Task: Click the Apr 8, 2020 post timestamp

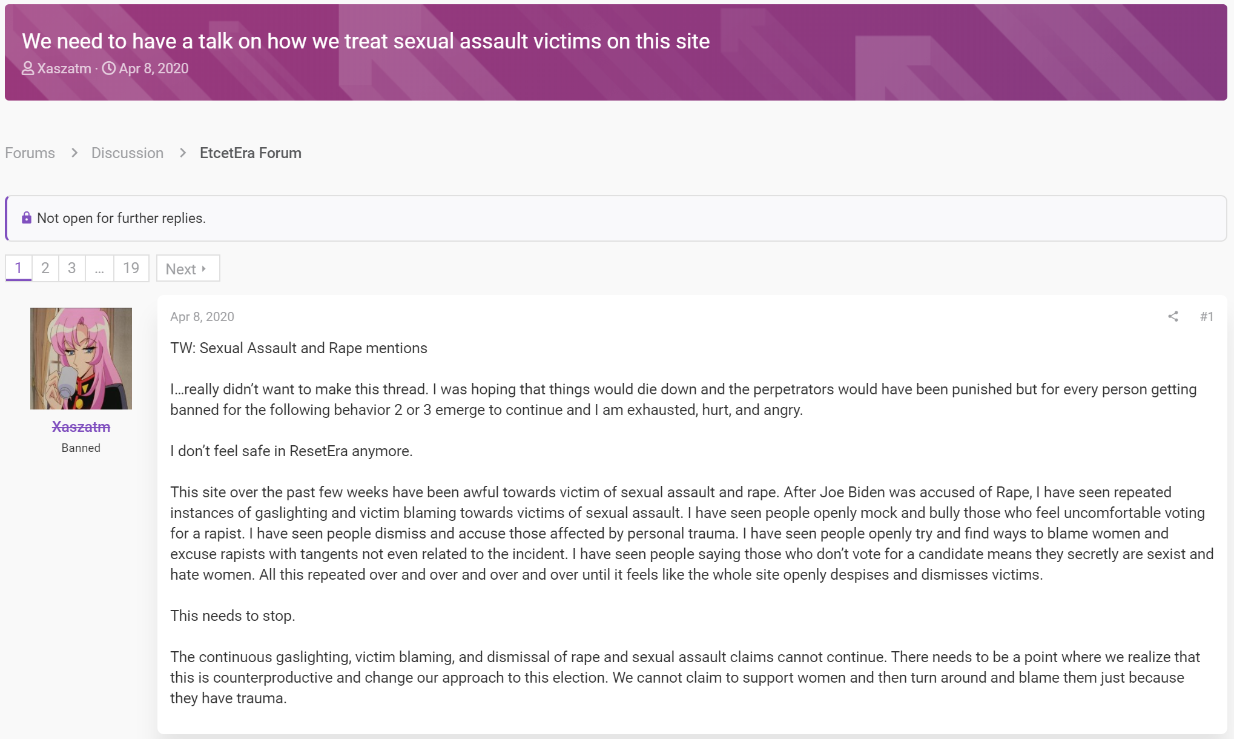Action: click(x=202, y=316)
